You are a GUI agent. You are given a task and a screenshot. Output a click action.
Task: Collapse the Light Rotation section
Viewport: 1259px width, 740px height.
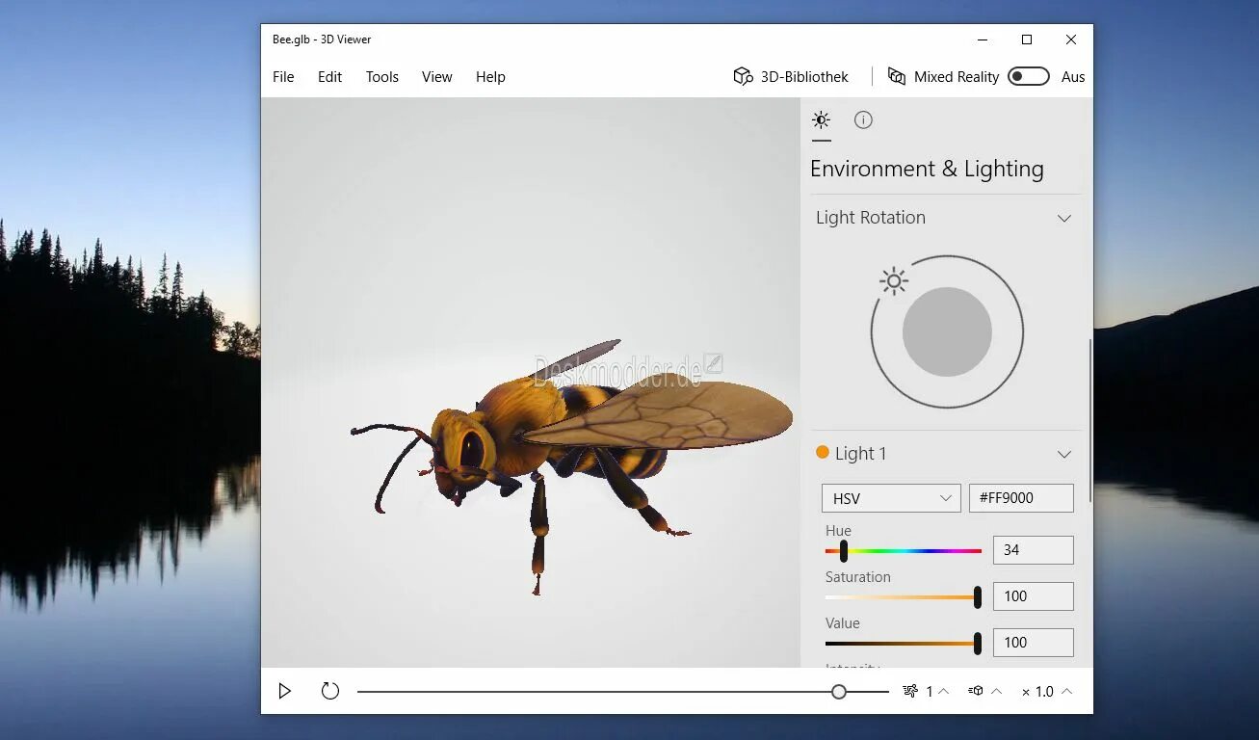[1064, 218]
